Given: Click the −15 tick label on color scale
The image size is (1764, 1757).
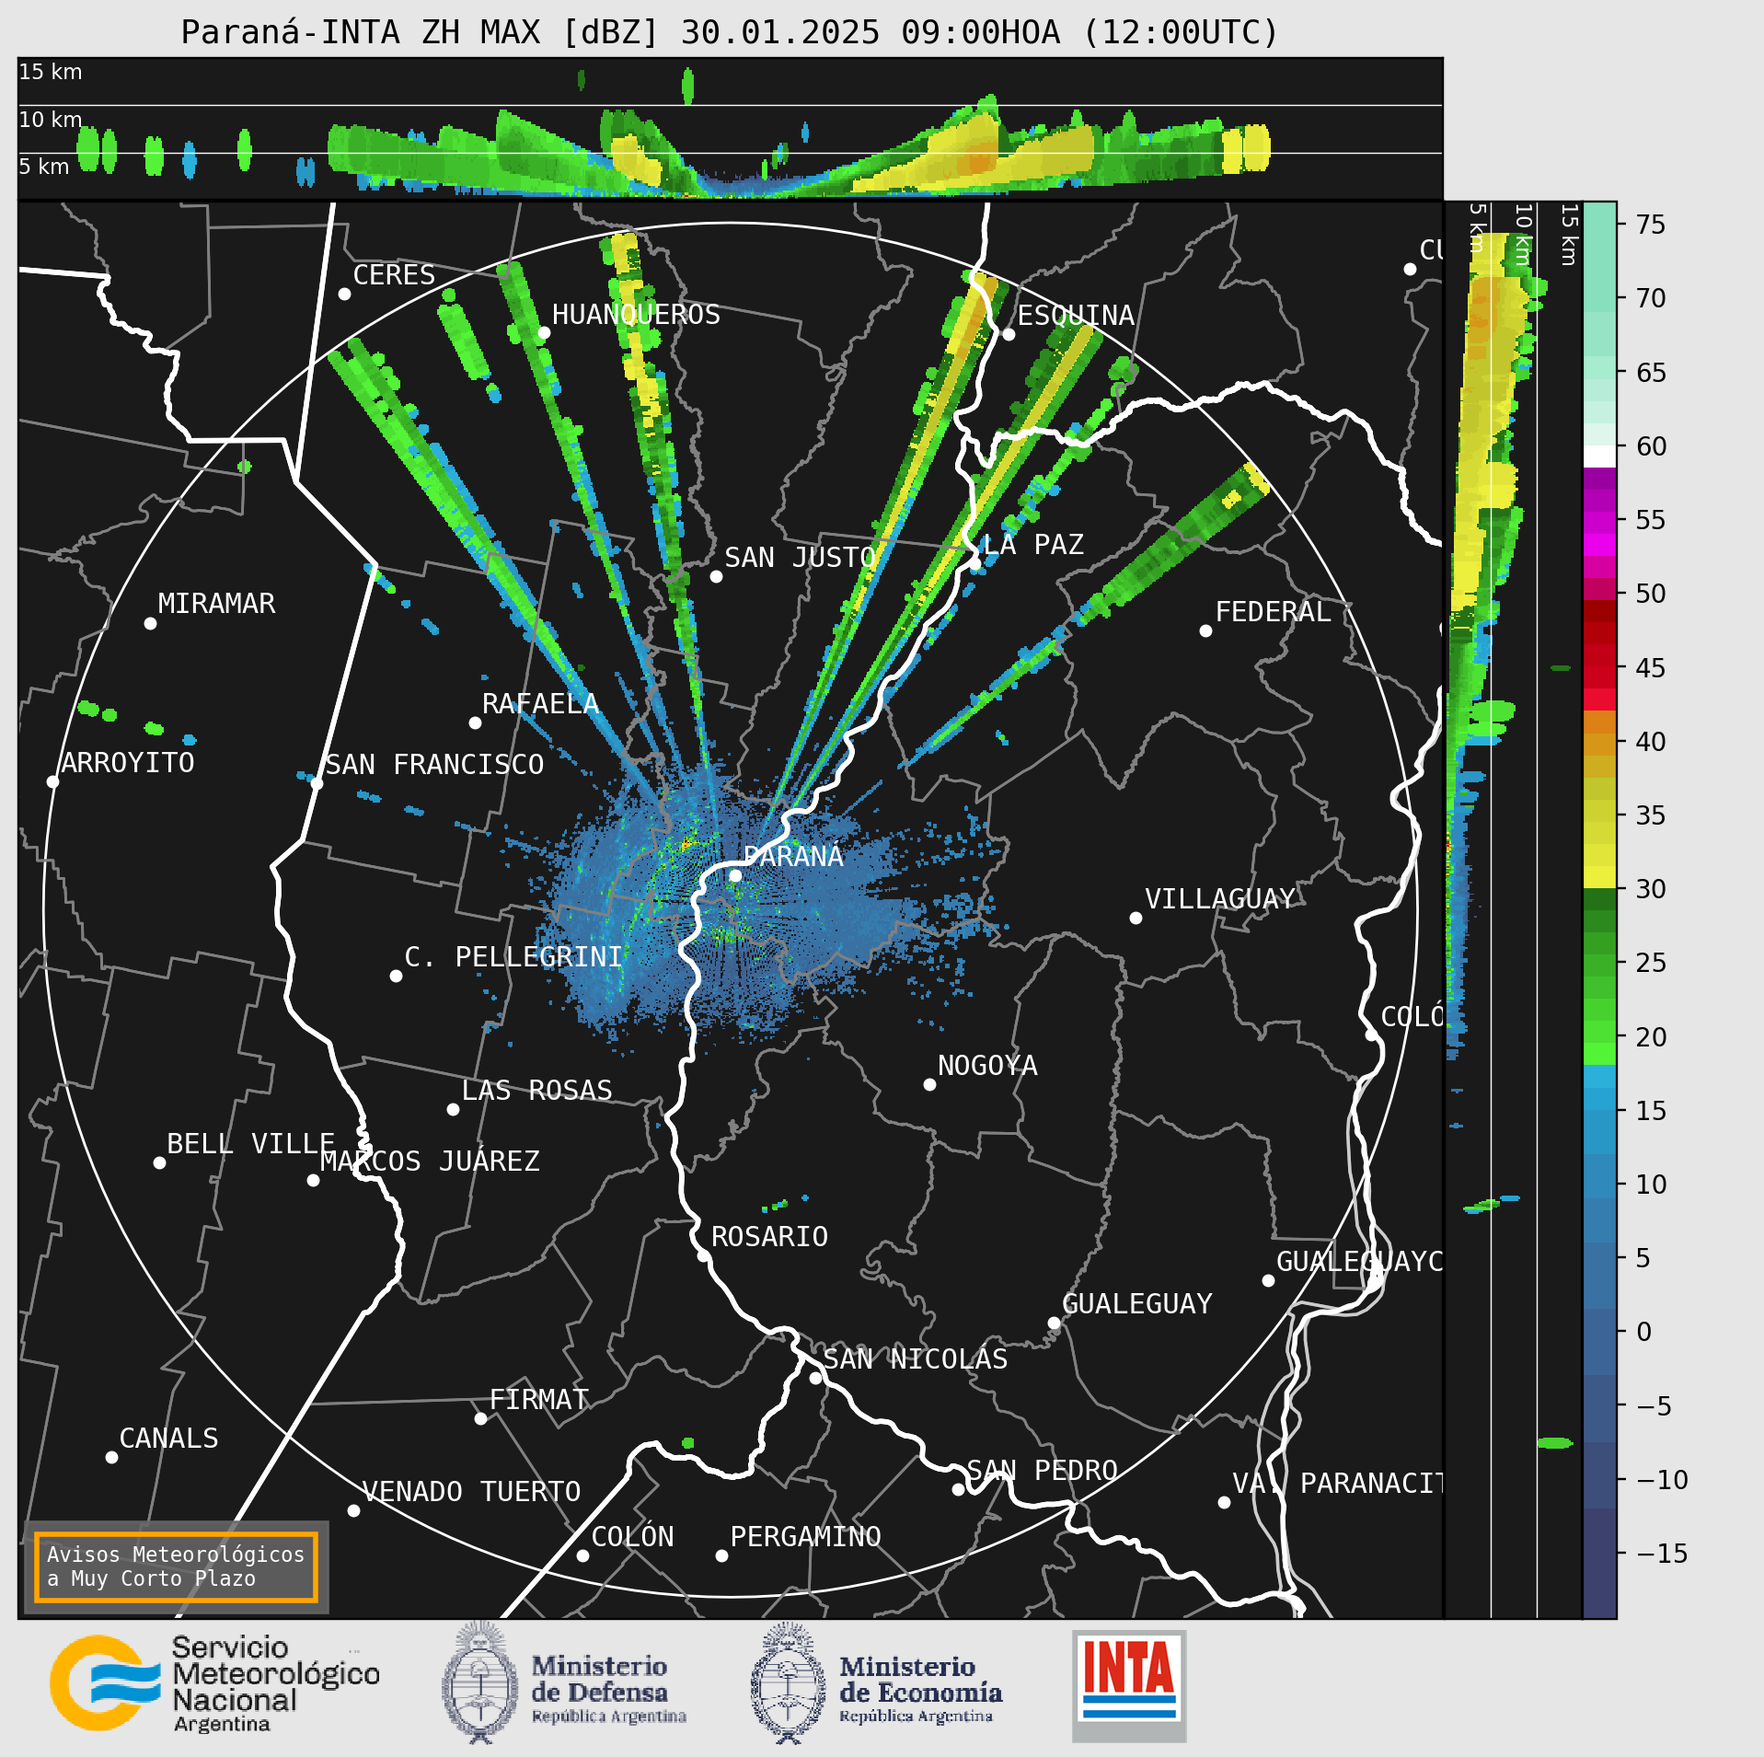Looking at the screenshot, I should coord(1662,1554).
